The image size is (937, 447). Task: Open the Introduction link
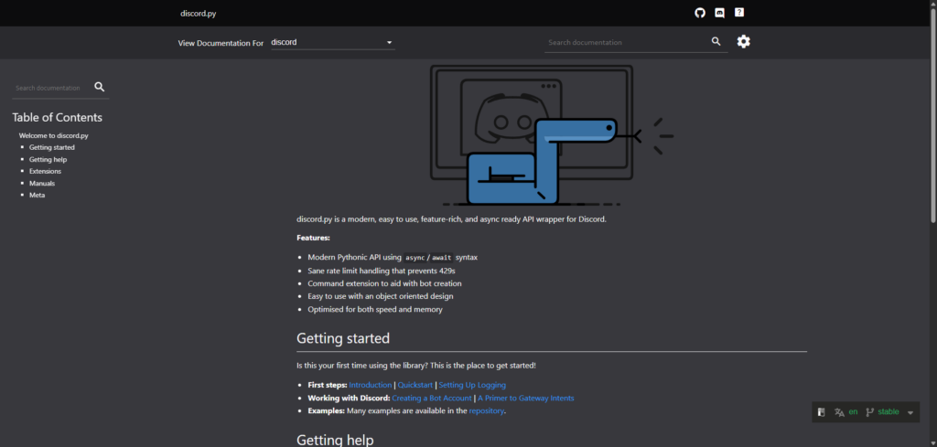point(371,385)
